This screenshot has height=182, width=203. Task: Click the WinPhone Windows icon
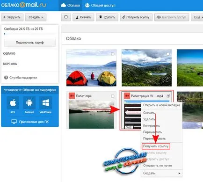click(x=45, y=103)
